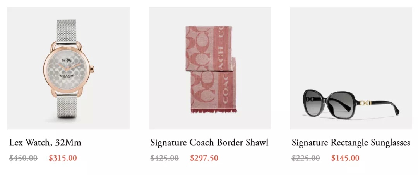Click the Signature Rectangle Sunglasses title
Image resolution: width=418 pixels, height=175 pixels.
(x=351, y=143)
